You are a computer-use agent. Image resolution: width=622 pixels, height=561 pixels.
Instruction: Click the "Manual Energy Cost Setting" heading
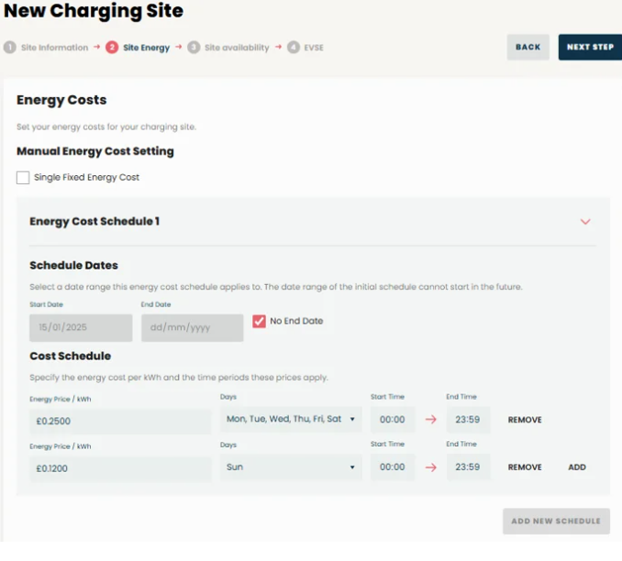point(95,151)
